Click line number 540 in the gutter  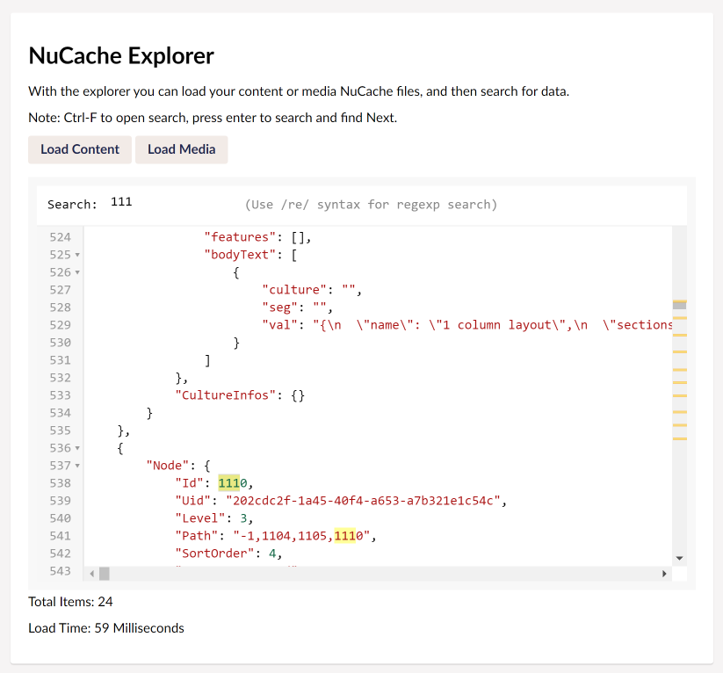[x=60, y=518]
